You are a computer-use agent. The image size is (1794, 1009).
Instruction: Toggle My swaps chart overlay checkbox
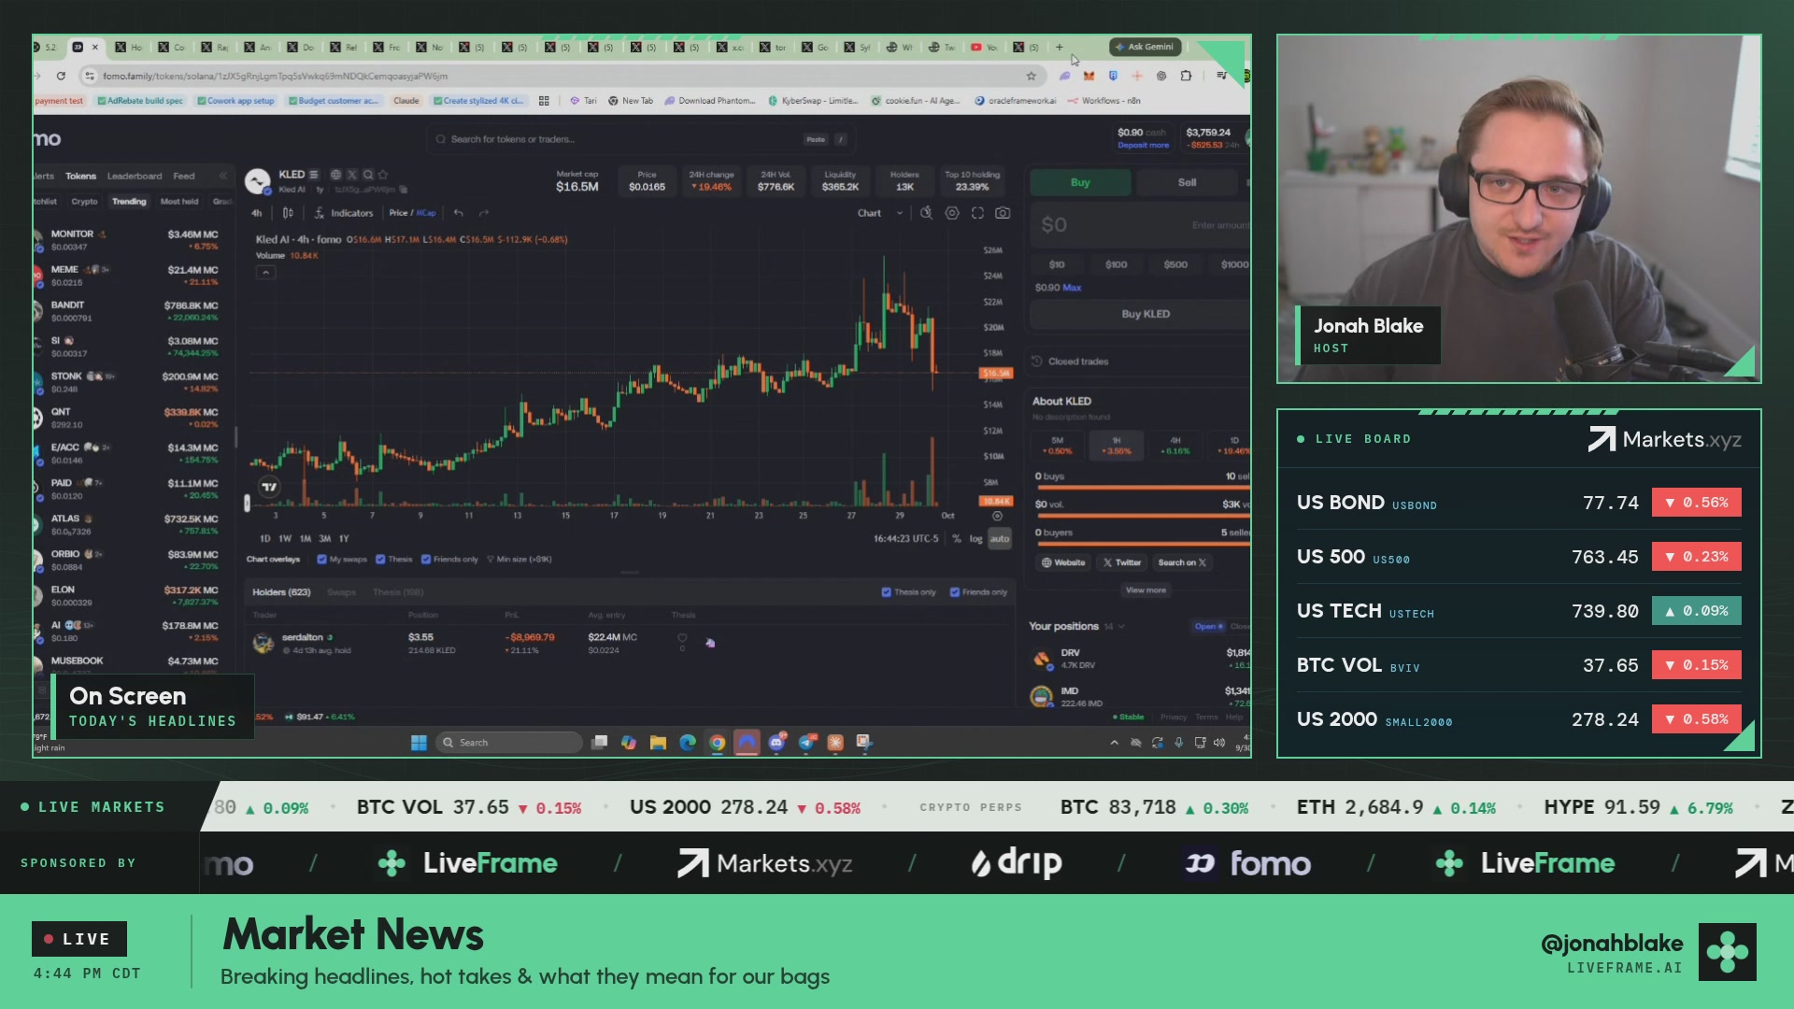(321, 560)
